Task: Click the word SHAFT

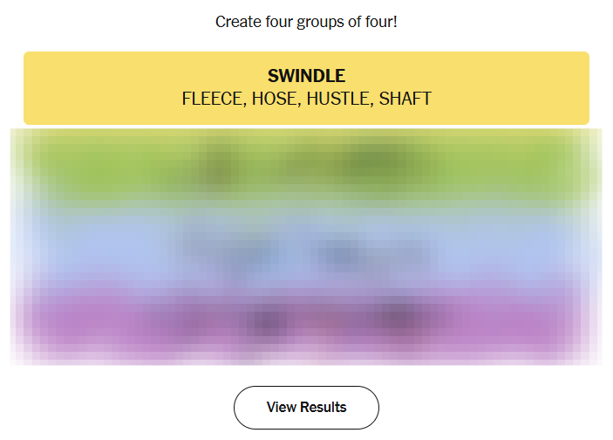Action: coord(405,99)
